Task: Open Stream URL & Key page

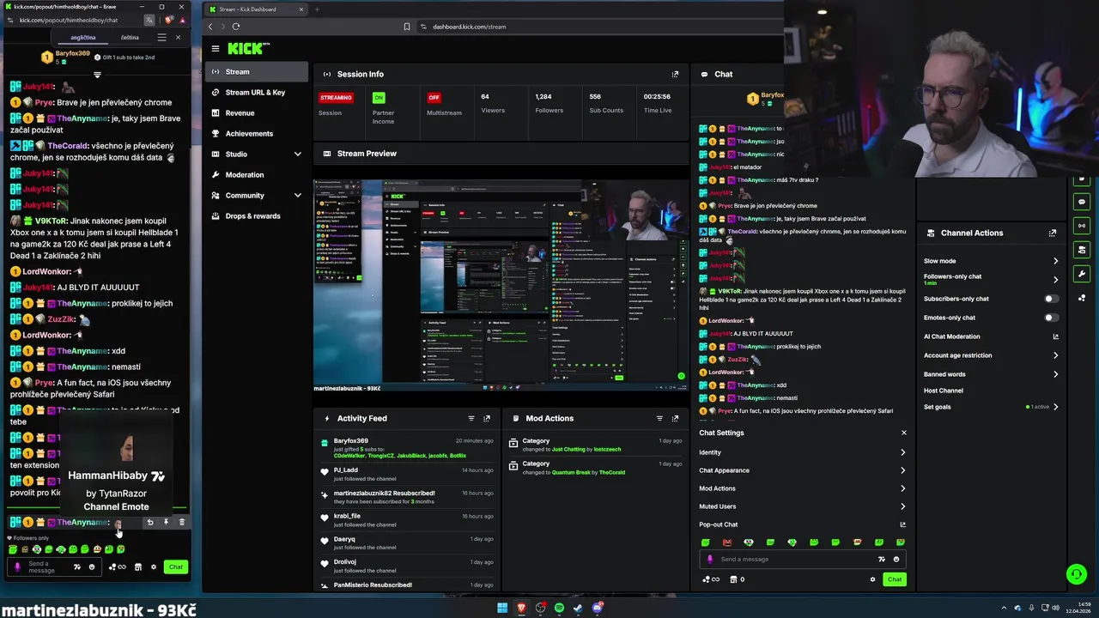Action: pos(257,93)
